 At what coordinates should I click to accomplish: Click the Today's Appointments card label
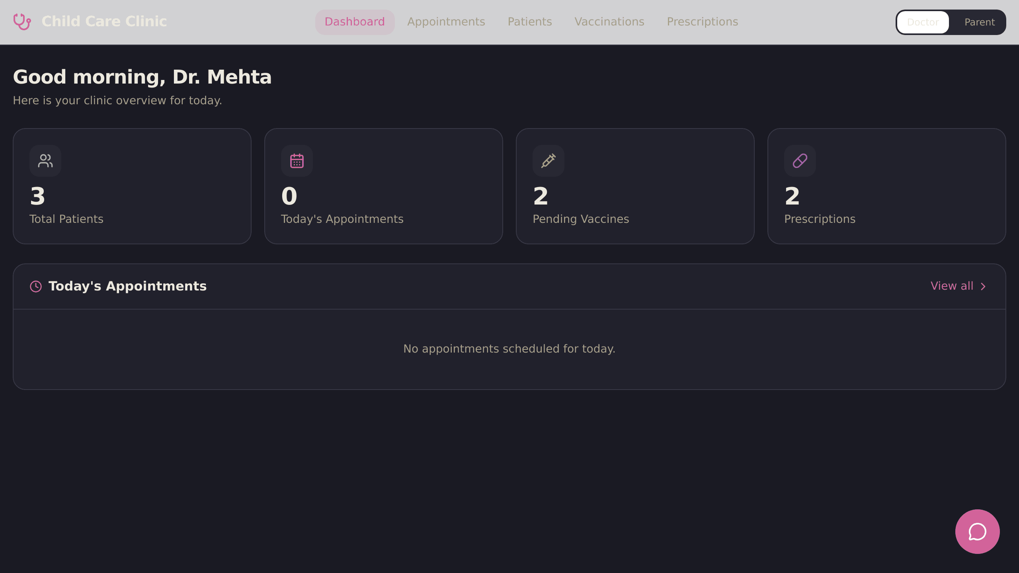(342, 219)
